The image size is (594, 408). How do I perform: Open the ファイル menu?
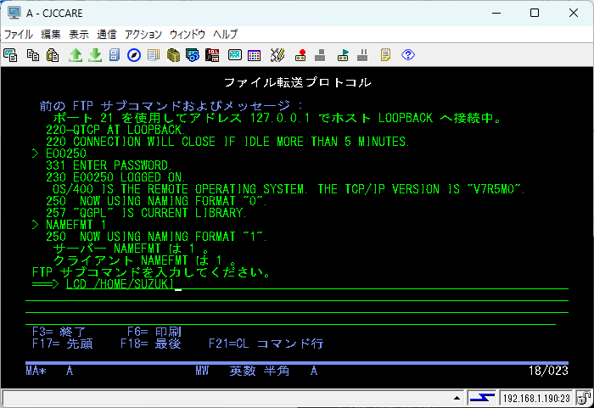18,35
